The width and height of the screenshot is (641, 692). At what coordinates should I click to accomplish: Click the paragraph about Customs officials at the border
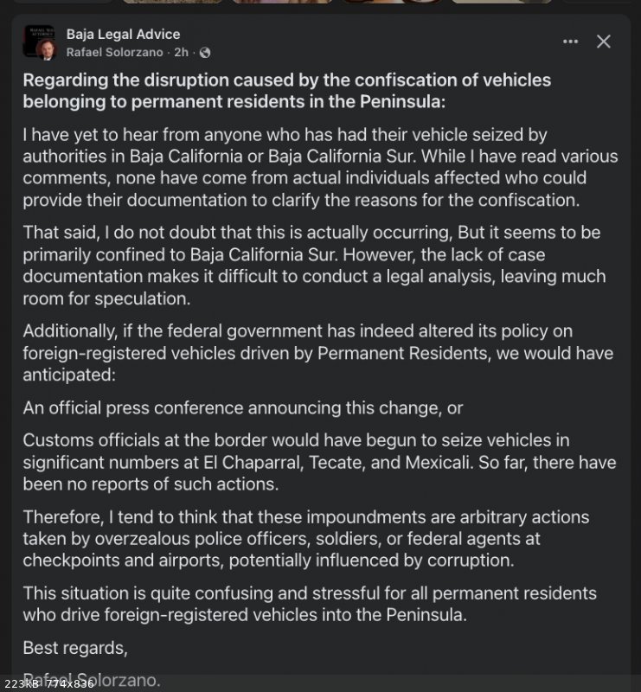(x=319, y=462)
